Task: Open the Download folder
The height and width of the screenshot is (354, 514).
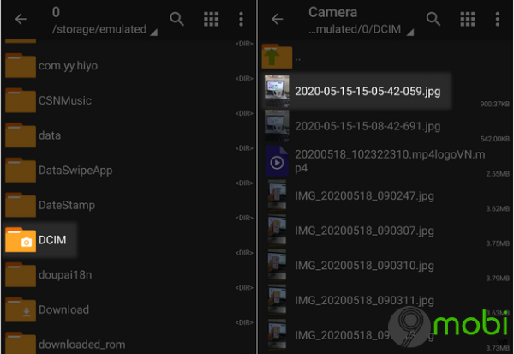Action: pos(63,309)
